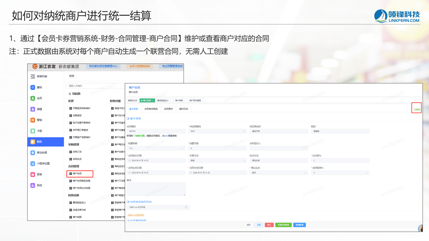This screenshot has width=429, height=241.
Task: Switch to the 操作日志 tab
Action: click(184, 109)
